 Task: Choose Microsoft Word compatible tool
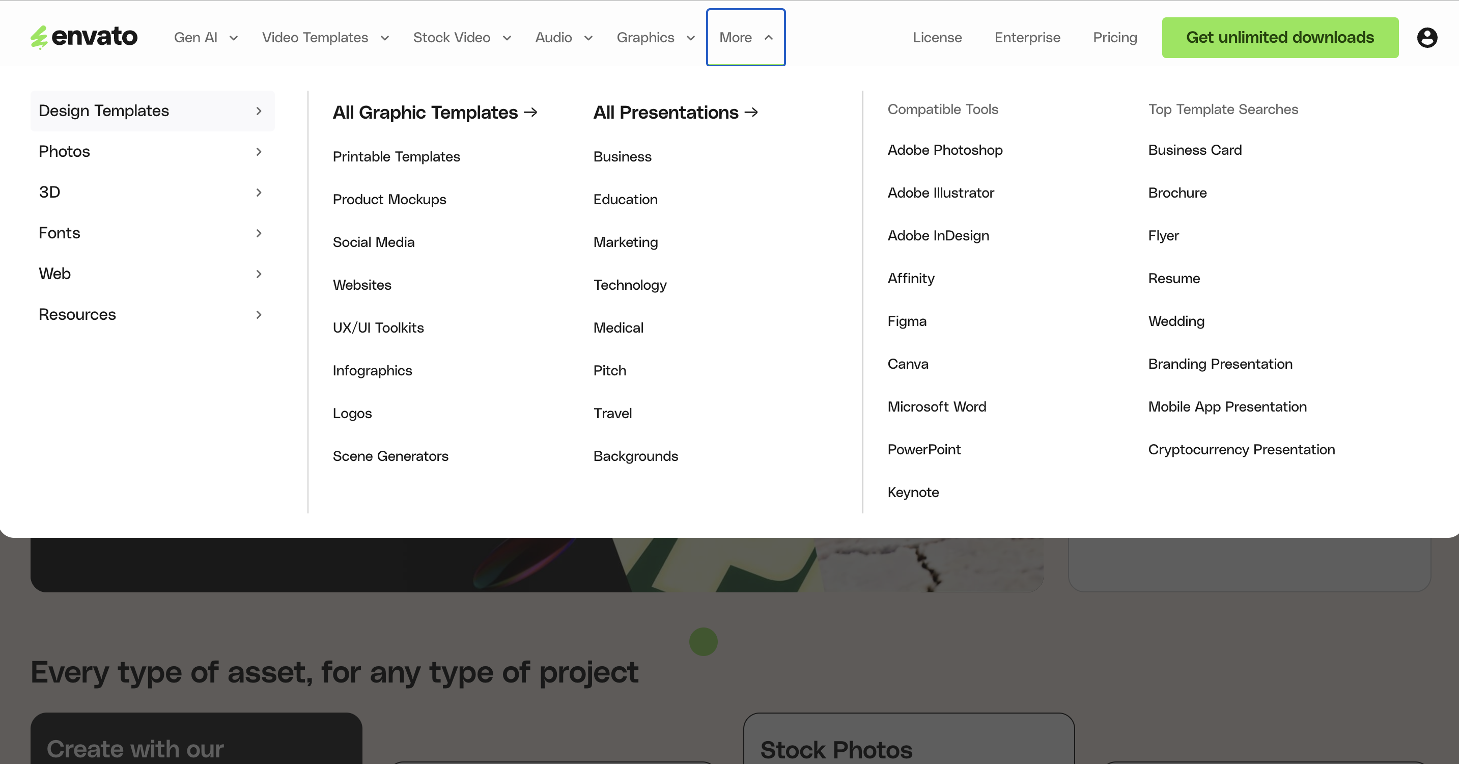[936, 407]
